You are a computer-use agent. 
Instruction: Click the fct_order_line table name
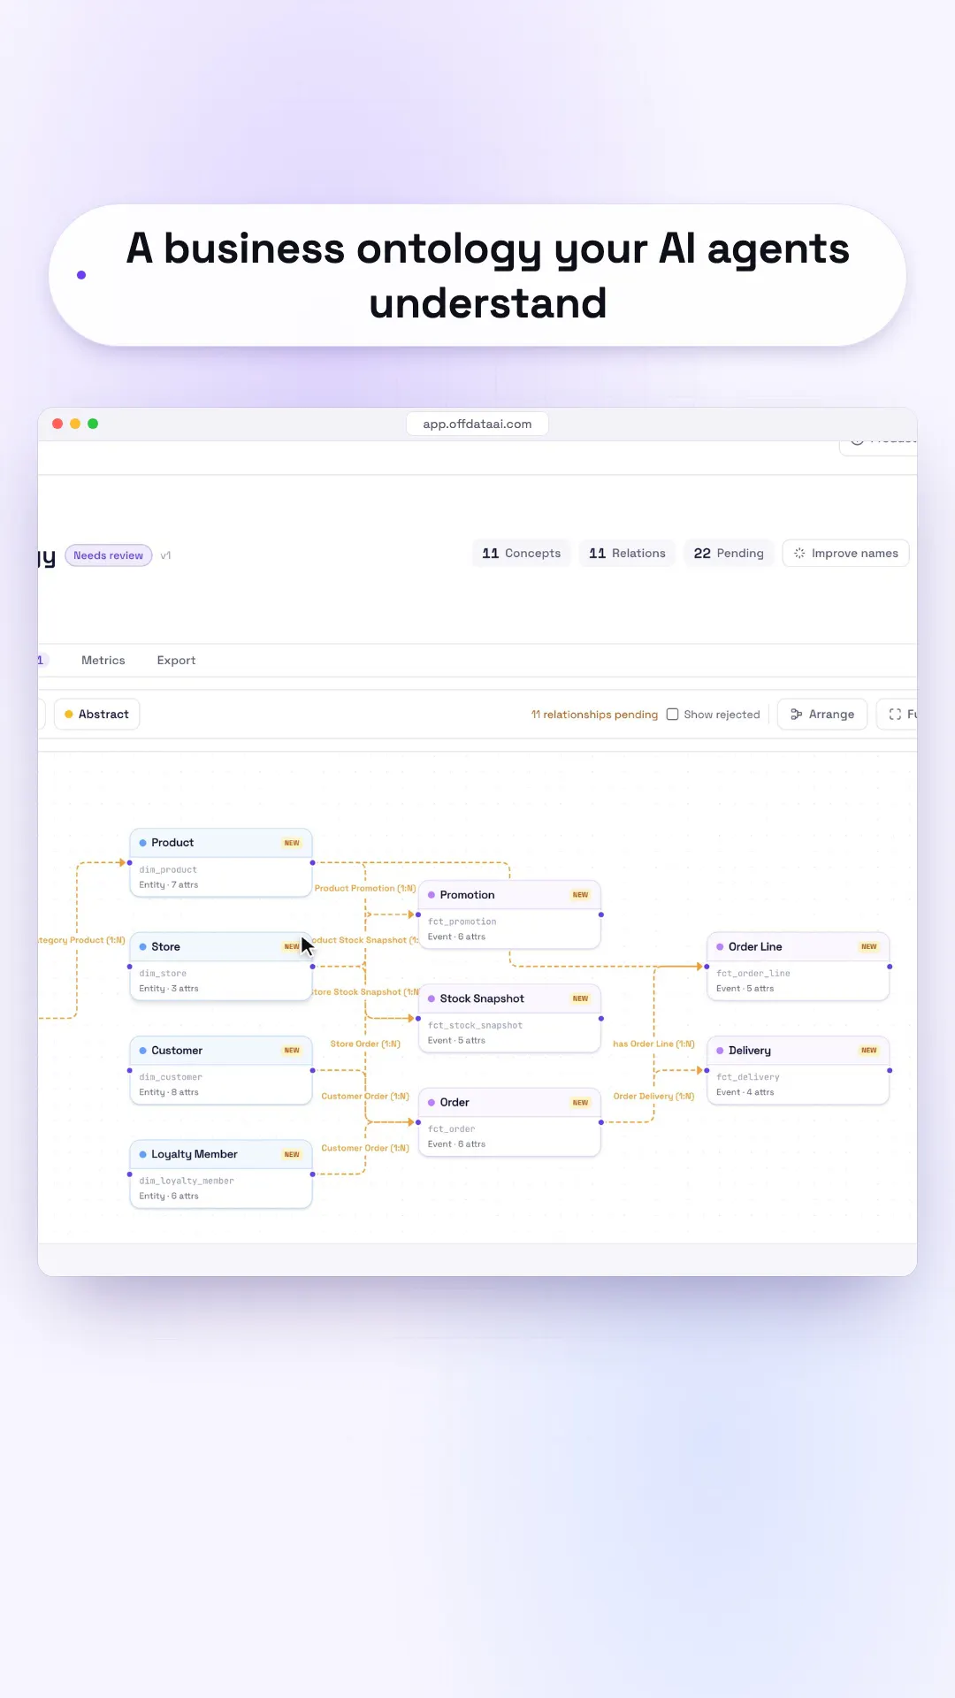(753, 974)
